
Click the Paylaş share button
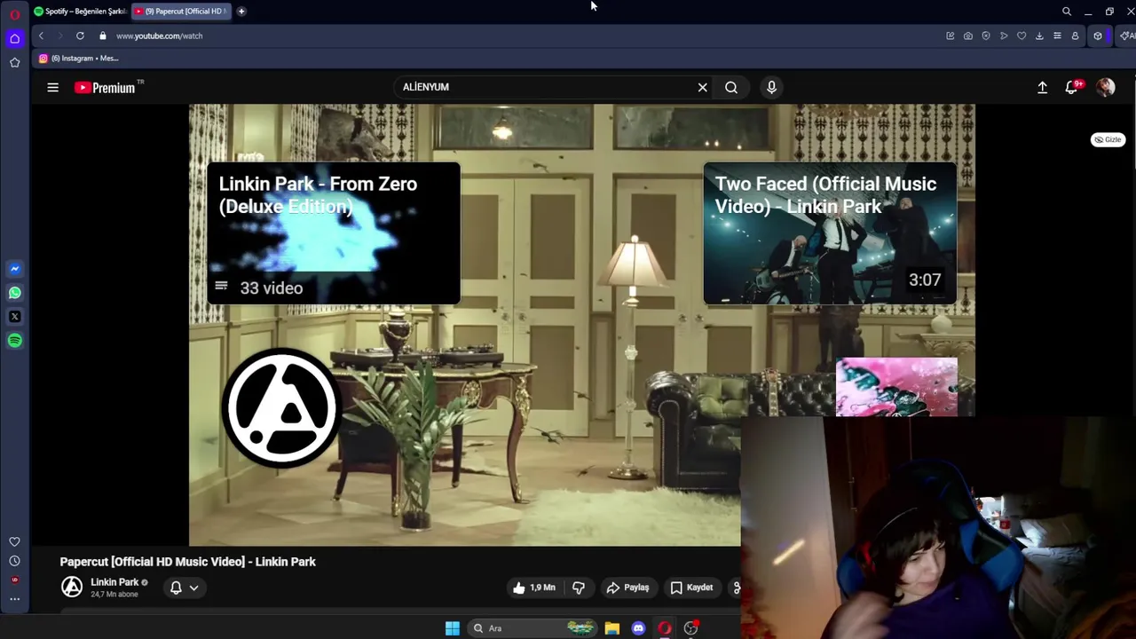pyautogui.click(x=627, y=588)
